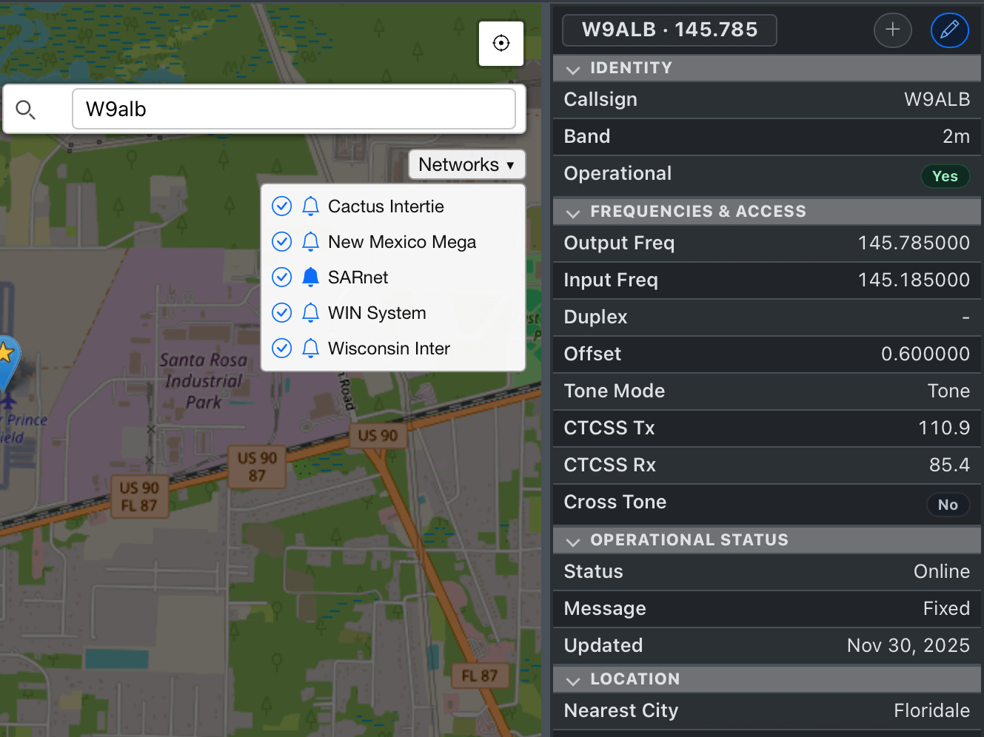
Task: Collapse the Frequencies & Access section
Action: (x=573, y=212)
